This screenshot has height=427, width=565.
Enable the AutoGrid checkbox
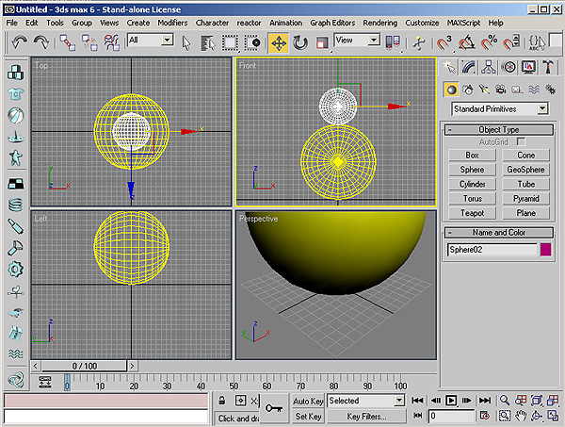coord(520,141)
